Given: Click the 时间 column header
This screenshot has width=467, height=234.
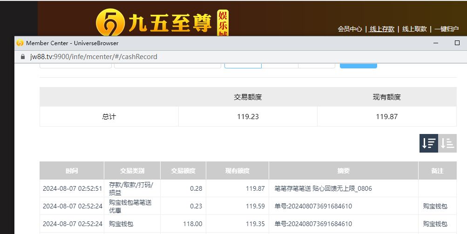Looking at the screenshot, I should (x=72, y=171).
